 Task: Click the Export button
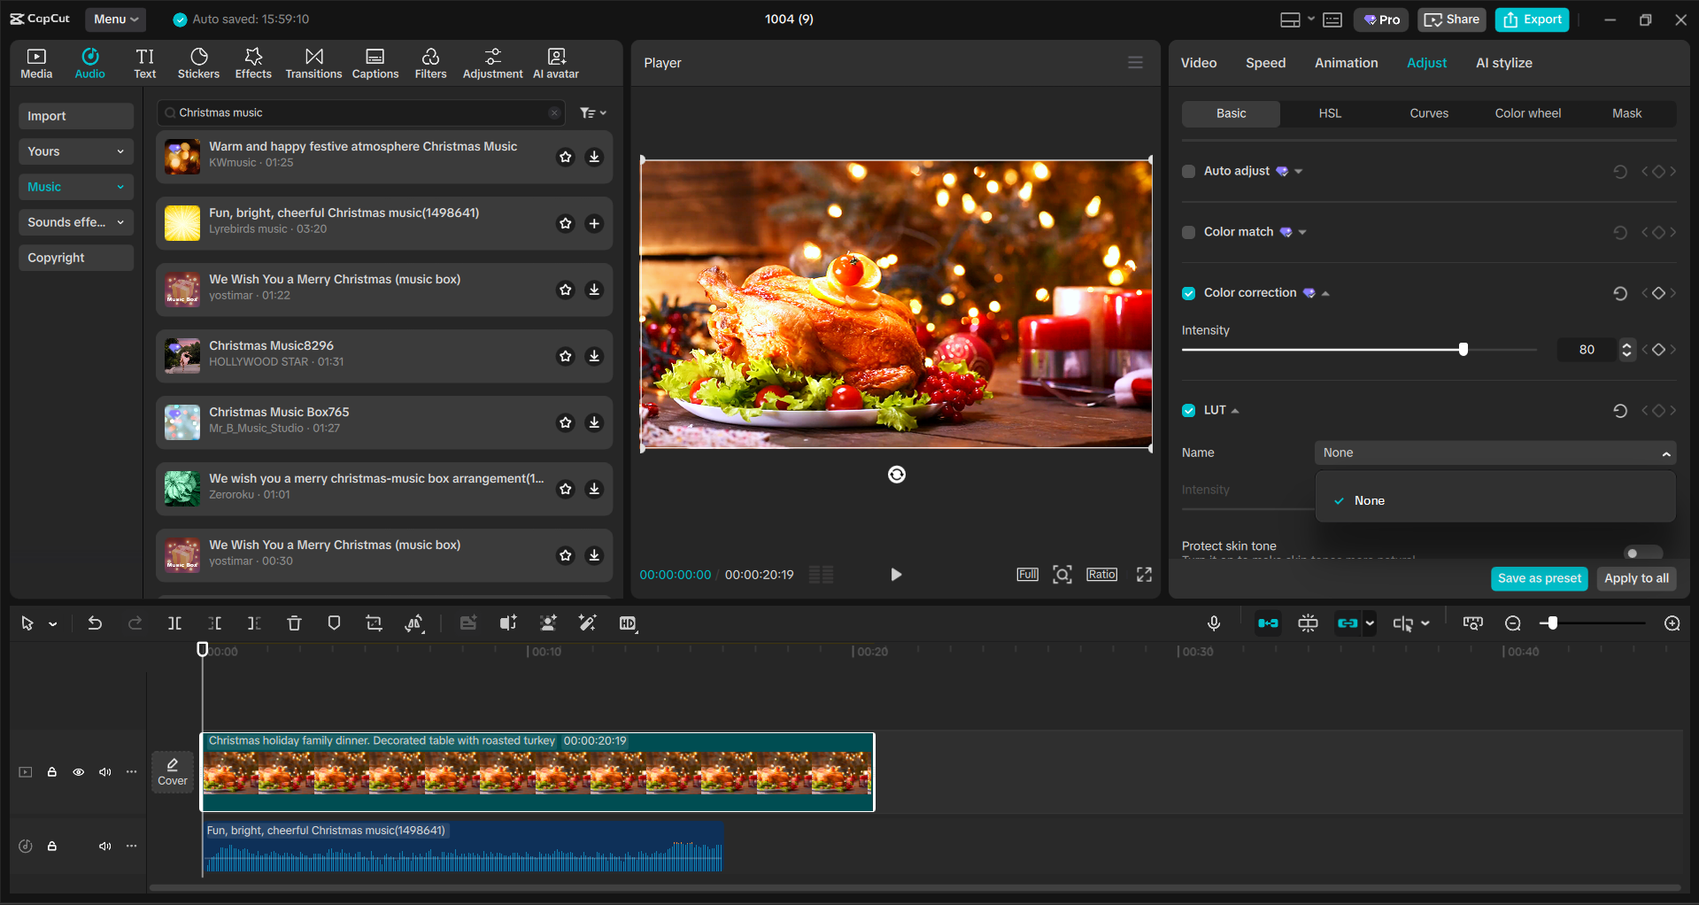click(x=1532, y=19)
